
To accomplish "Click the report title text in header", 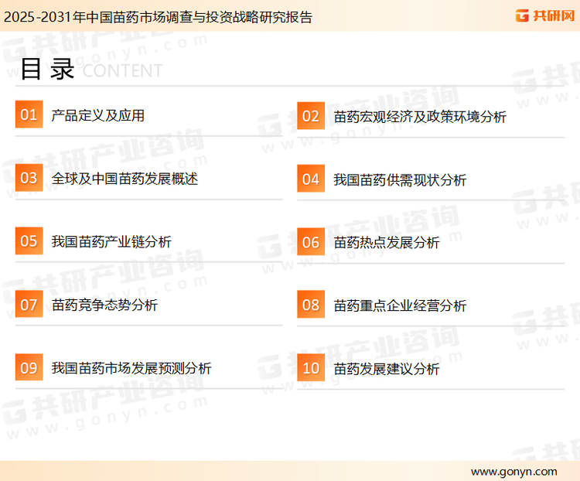I will pyautogui.click(x=157, y=17).
